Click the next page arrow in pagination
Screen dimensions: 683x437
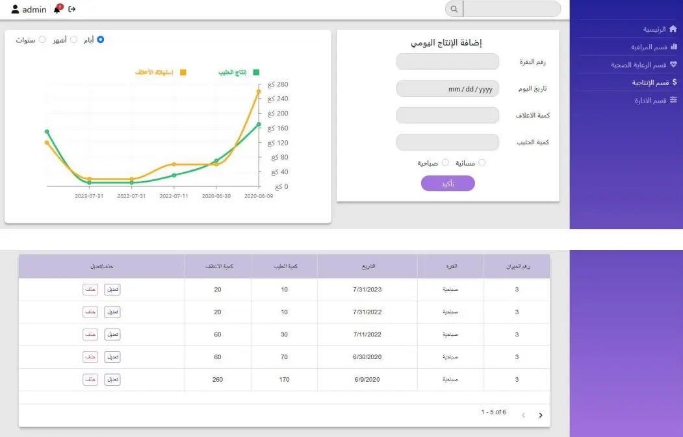pos(541,414)
